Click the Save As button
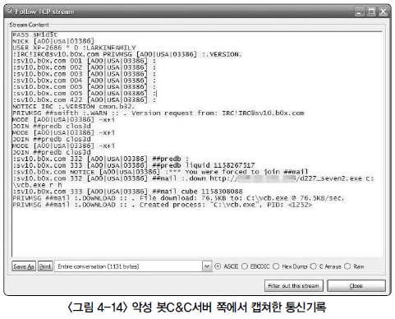Viewport: 395px width, 319px height. tap(24, 266)
